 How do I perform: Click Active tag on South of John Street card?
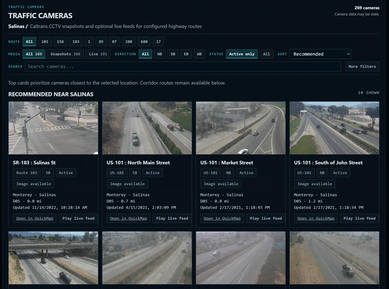(x=340, y=173)
